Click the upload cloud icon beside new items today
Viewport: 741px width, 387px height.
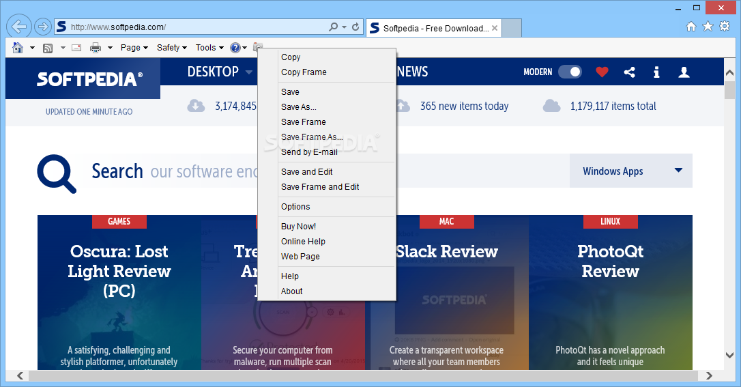[402, 105]
